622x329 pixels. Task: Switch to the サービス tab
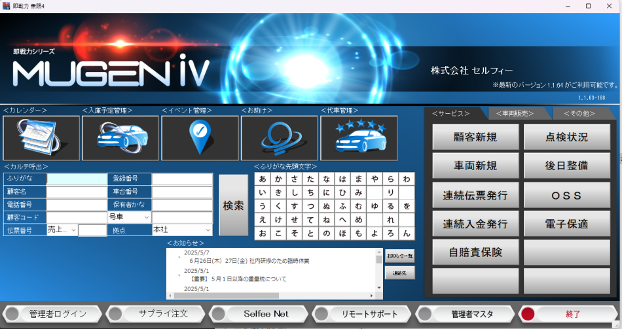coord(451,114)
